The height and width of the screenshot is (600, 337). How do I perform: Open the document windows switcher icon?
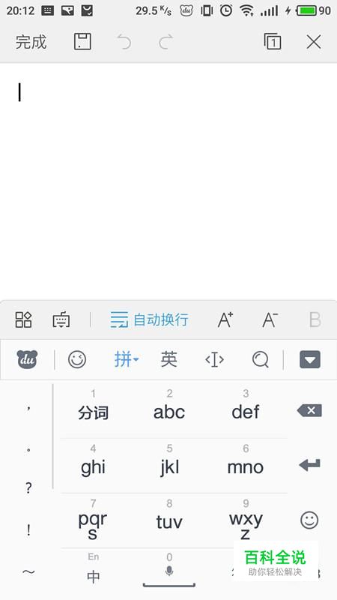[273, 42]
